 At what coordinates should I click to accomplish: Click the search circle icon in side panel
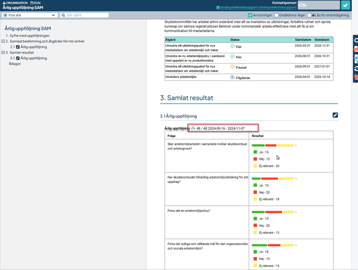click(x=356, y=41)
